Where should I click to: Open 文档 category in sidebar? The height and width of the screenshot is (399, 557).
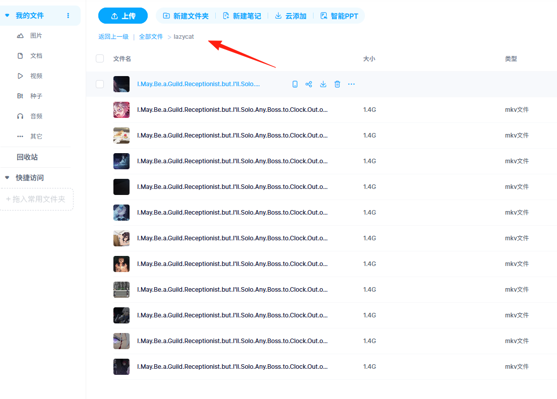click(x=36, y=56)
